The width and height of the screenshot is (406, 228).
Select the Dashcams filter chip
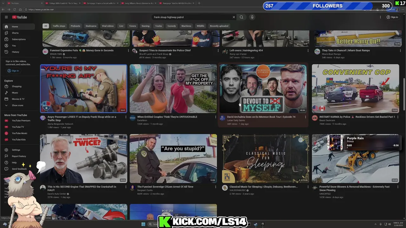91,26
